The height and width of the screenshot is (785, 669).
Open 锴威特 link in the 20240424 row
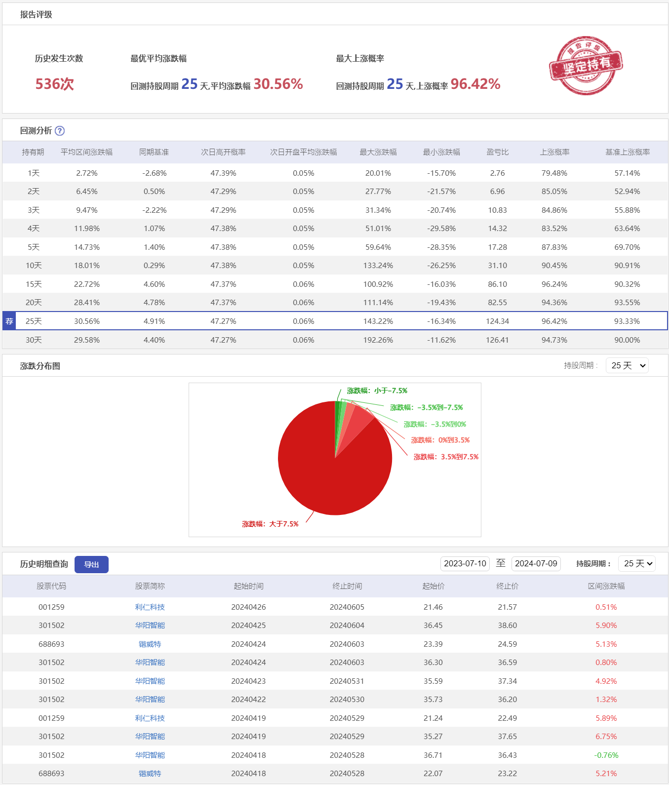point(150,644)
